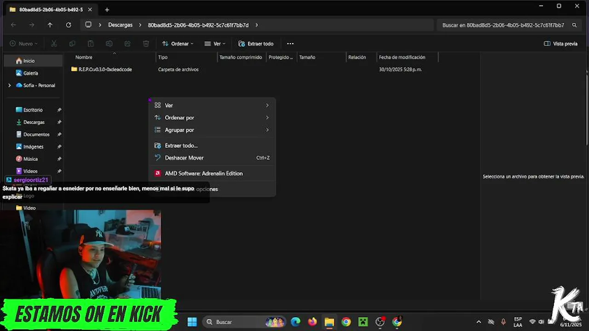Screen dimensions: 589x331
Task: Open the three-dots more options menu
Action: coord(290,44)
